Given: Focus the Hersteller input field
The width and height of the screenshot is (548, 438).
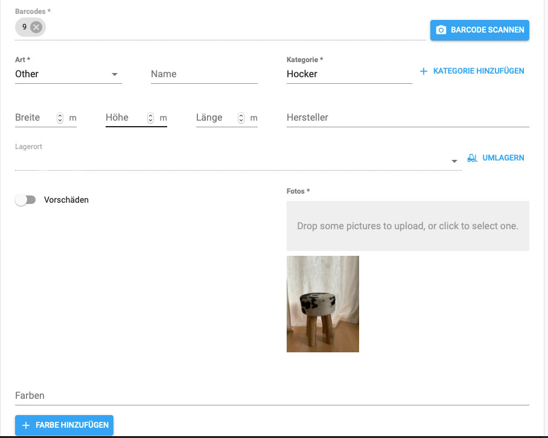Looking at the screenshot, I should tap(408, 118).
